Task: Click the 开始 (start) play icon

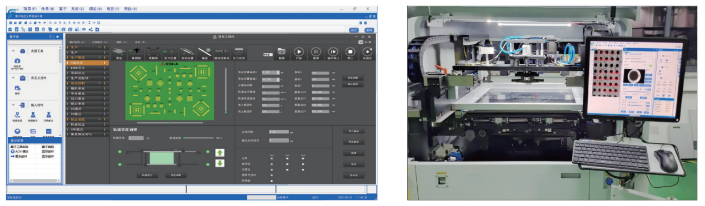Action: pyautogui.click(x=299, y=51)
